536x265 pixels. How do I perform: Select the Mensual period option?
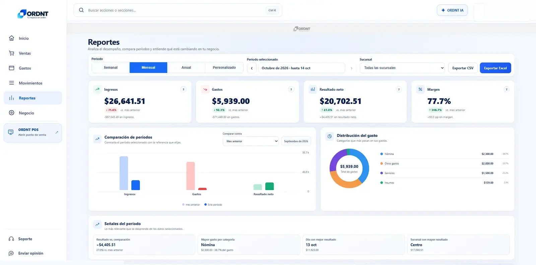click(x=148, y=68)
